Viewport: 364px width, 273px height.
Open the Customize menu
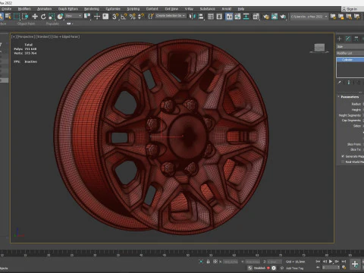pyautogui.click(x=113, y=9)
